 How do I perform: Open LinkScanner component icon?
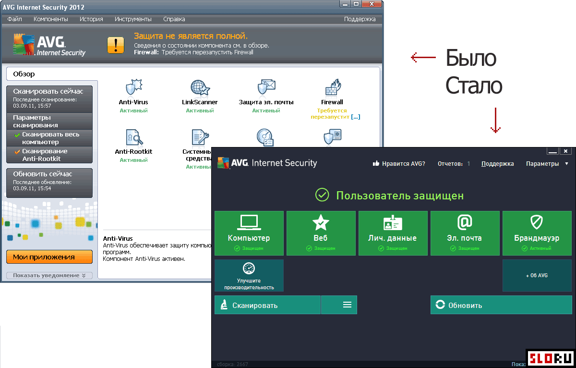pos(200,88)
